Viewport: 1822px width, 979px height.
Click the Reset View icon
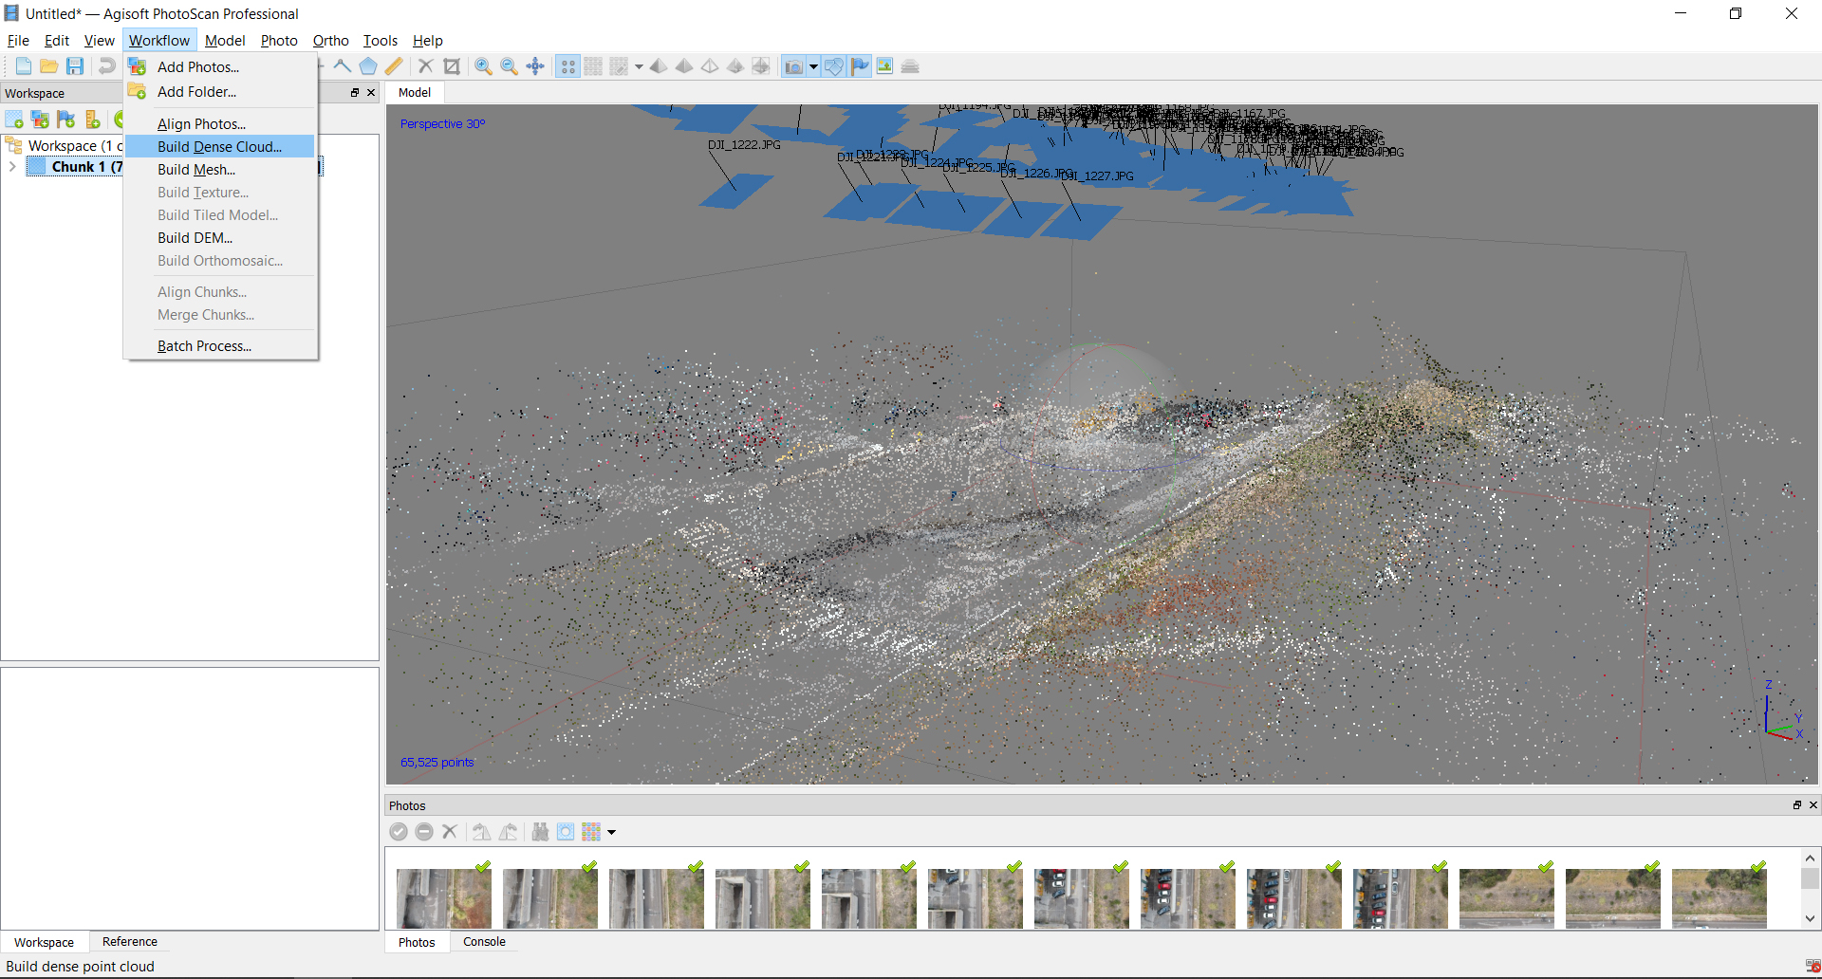tap(535, 66)
